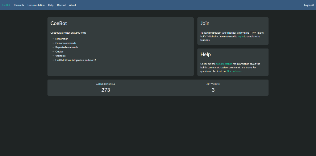Viewport: 316px width, 156px height.
Task: Open the Channels menu item
Action: coord(19,5)
